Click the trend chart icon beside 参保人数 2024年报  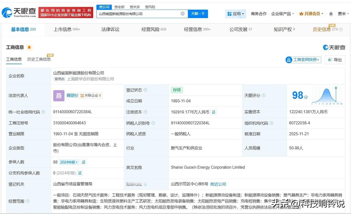(x=84, y=162)
